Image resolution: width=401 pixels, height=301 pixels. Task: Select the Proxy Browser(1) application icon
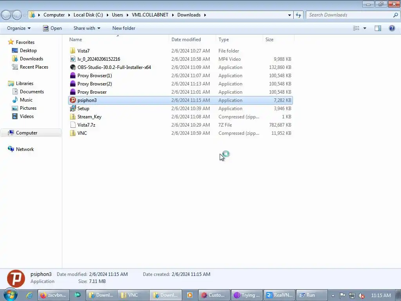click(72, 75)
